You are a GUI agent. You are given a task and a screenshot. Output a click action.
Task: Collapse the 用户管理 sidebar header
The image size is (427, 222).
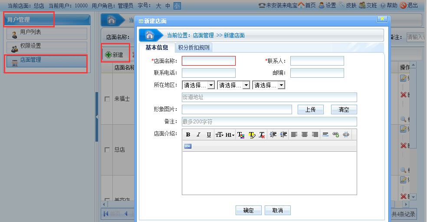coord(47,20)
